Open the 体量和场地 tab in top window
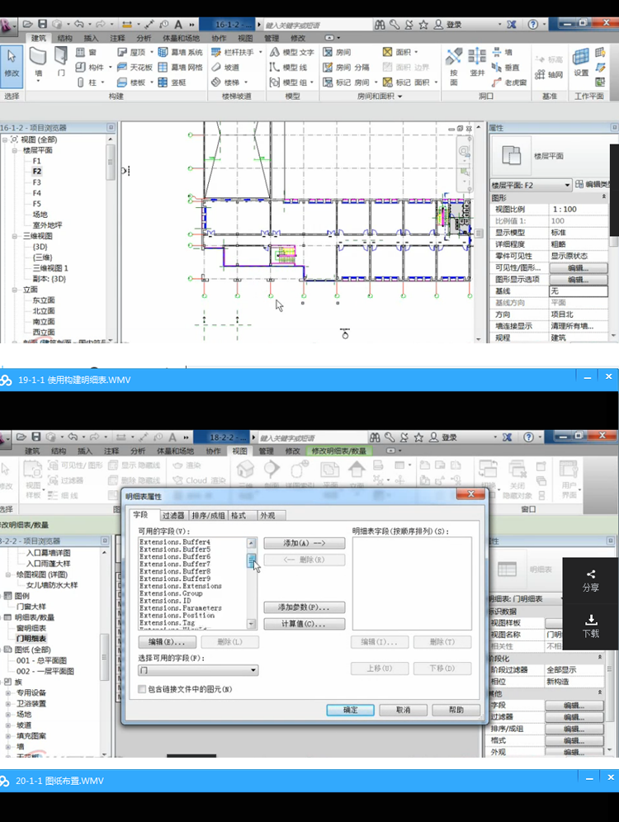The height and width of the screenshot is (822, 619). 181,38
